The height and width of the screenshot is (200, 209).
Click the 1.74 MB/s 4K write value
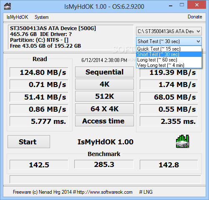(x=169, y=85)
